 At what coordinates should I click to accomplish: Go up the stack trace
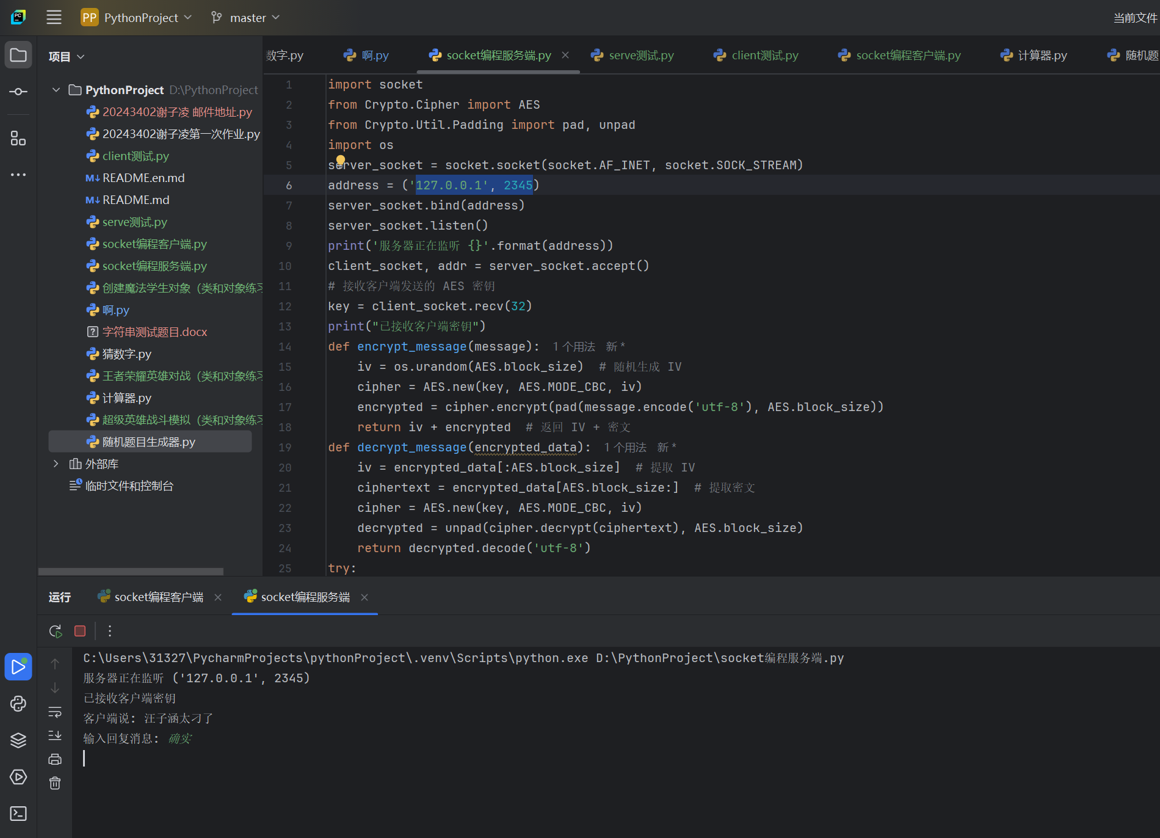[x=55, y=664]
